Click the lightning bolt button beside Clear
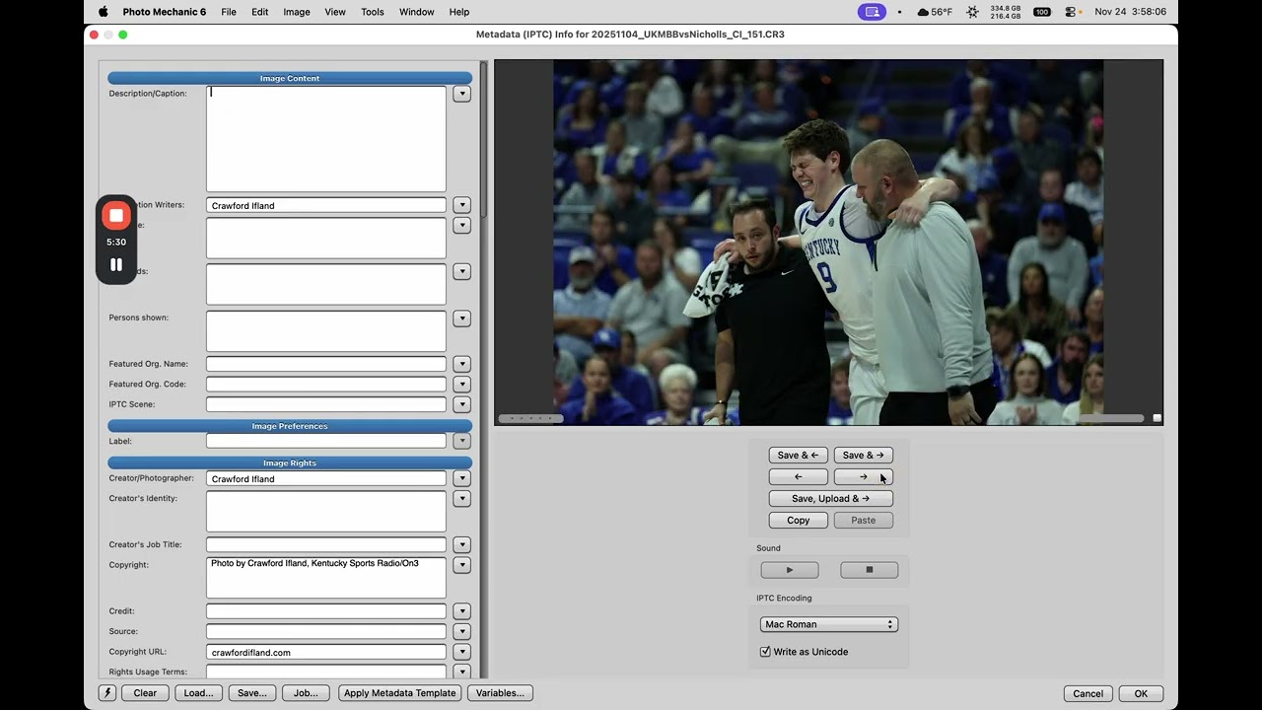The image size is (1262, 710). click(107, 693)
